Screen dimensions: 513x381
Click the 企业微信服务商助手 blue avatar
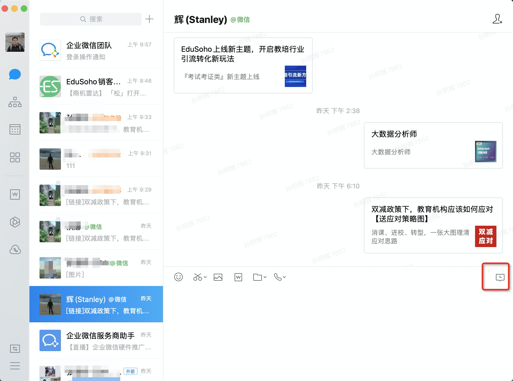tap(50, 340)
